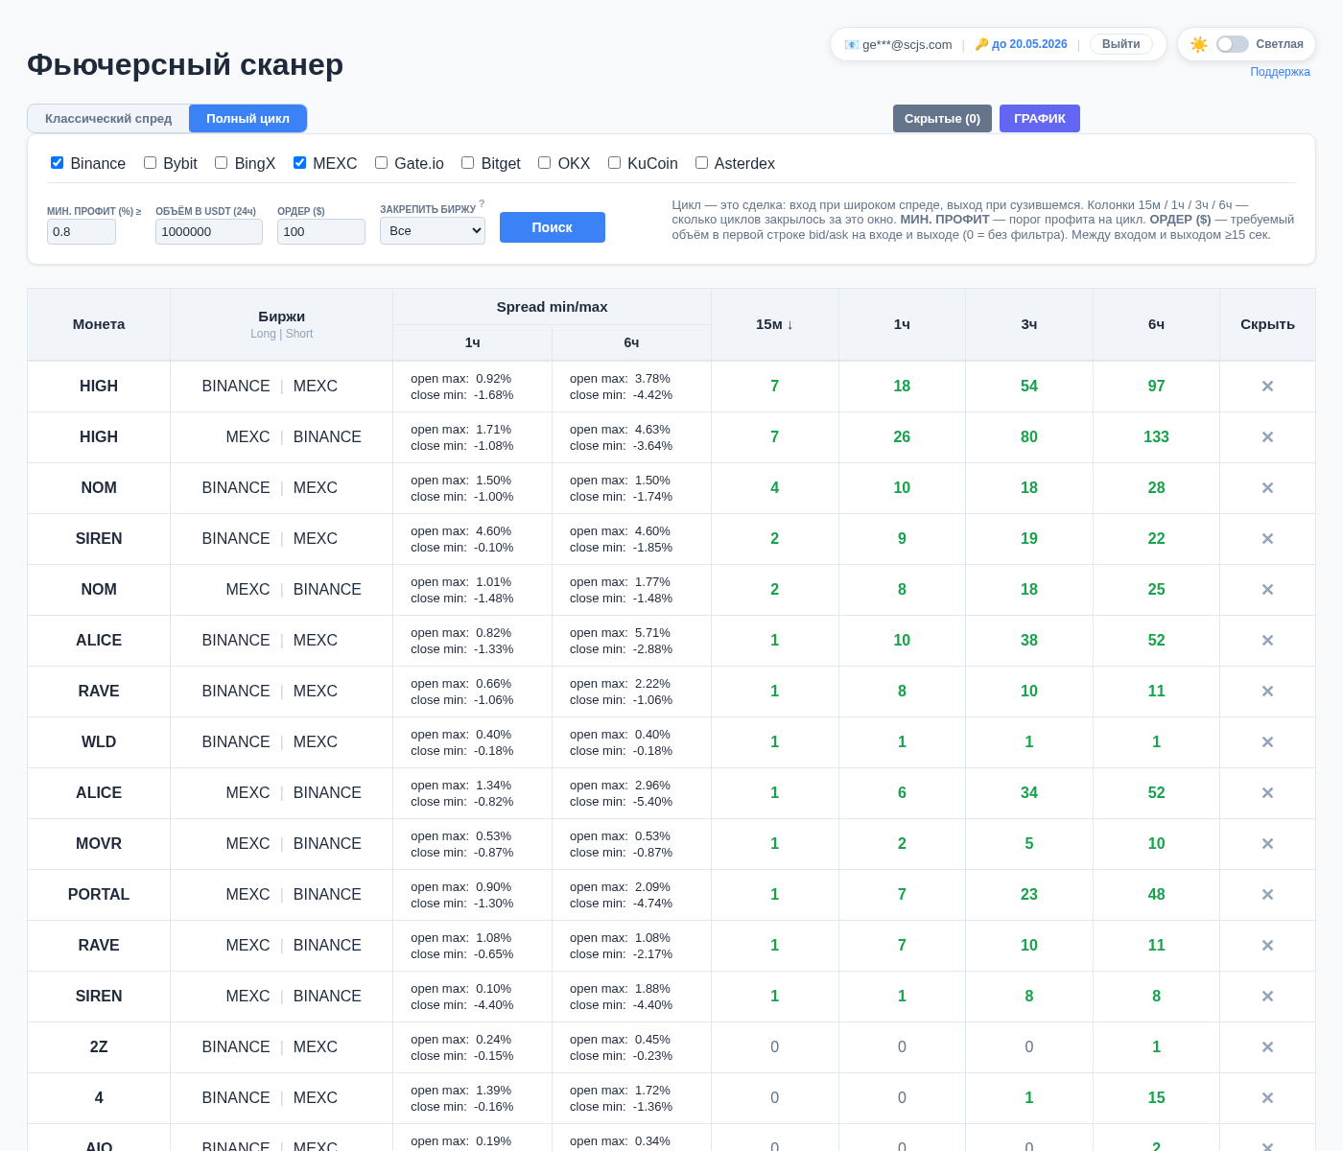Open the question mark help near ЗАКРЕПИТЬ БИРЖУ

point(481,203)
